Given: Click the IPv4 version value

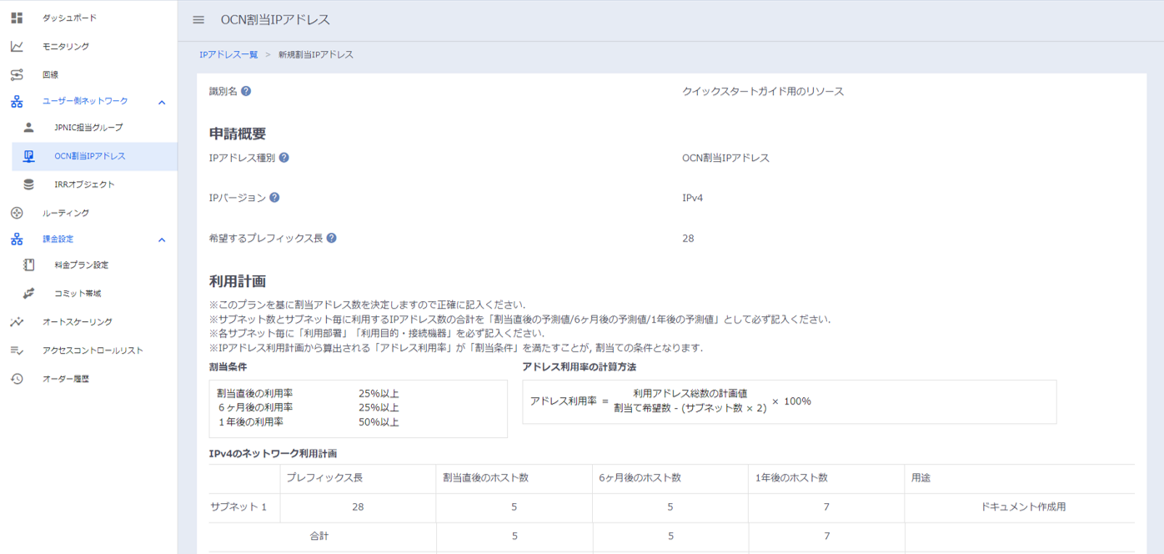Looking at the screenshot, I should click(x=692, y=198).
